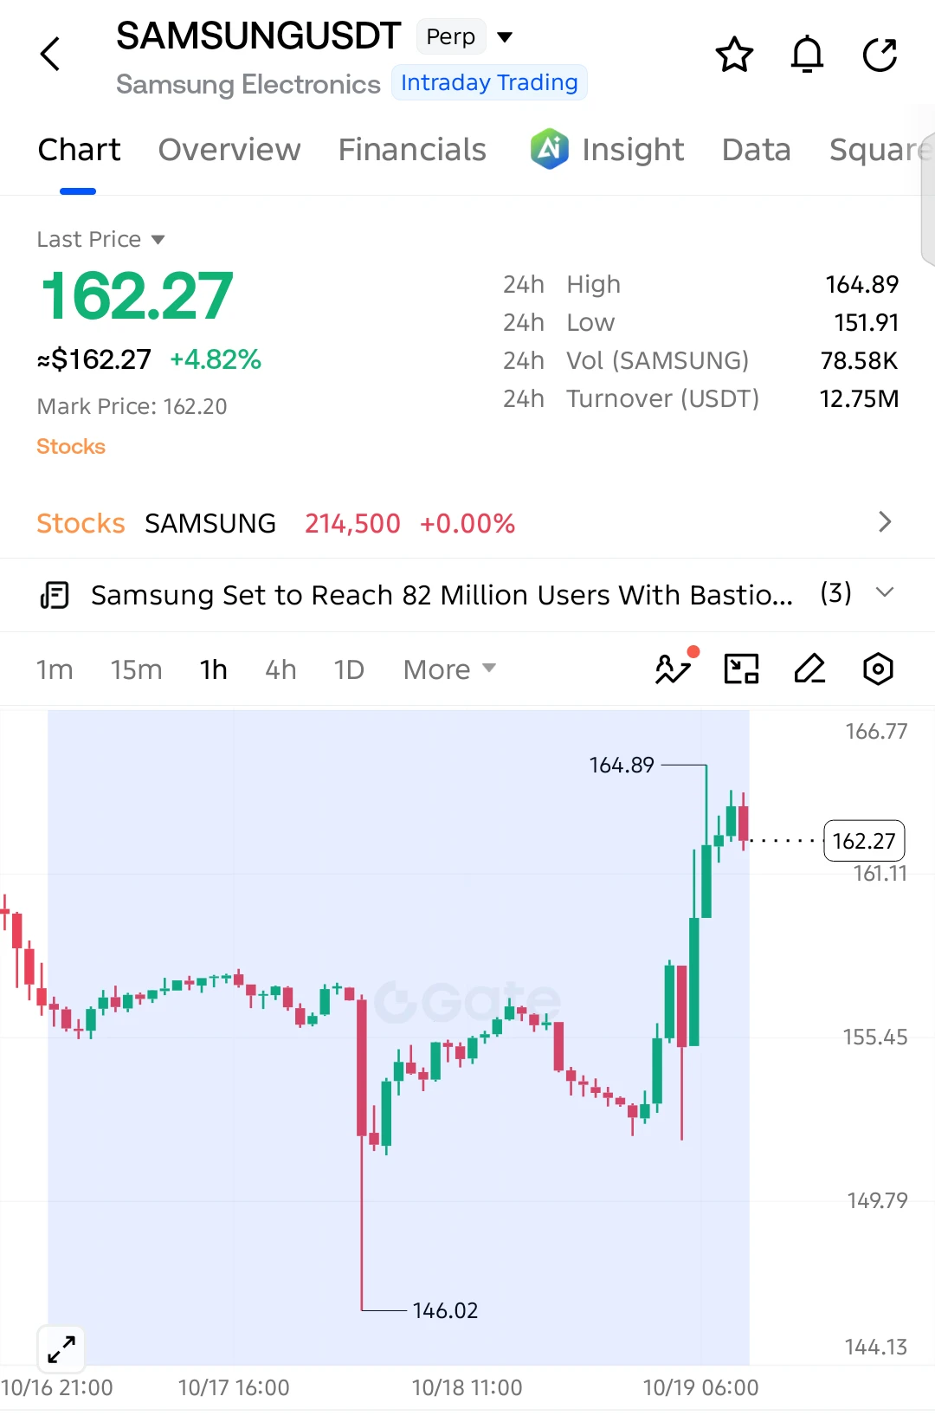Open the Financials tab
This screenshot has width=935, height=1422.
click(x=412, y=150)
